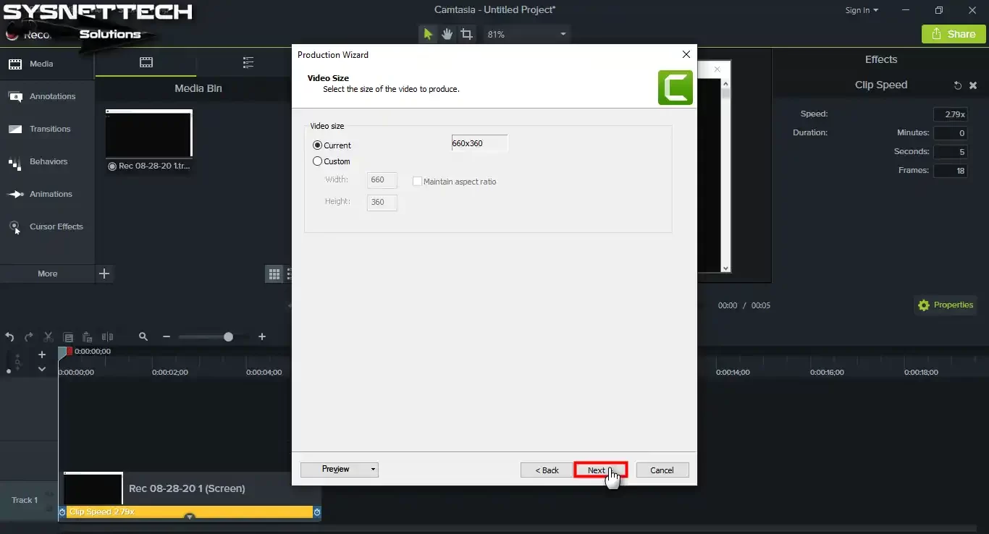Click the Frames duration field
Viewport: 989px width, 534px height.
coord(950,171)
